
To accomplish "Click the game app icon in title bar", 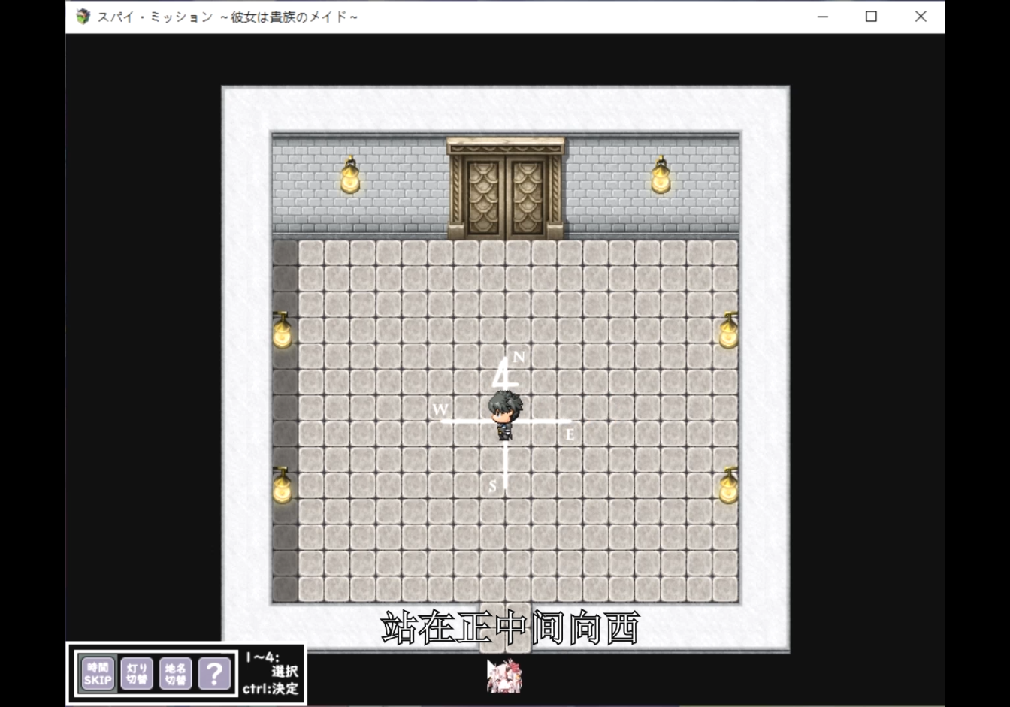I will [x=83, y=16].
